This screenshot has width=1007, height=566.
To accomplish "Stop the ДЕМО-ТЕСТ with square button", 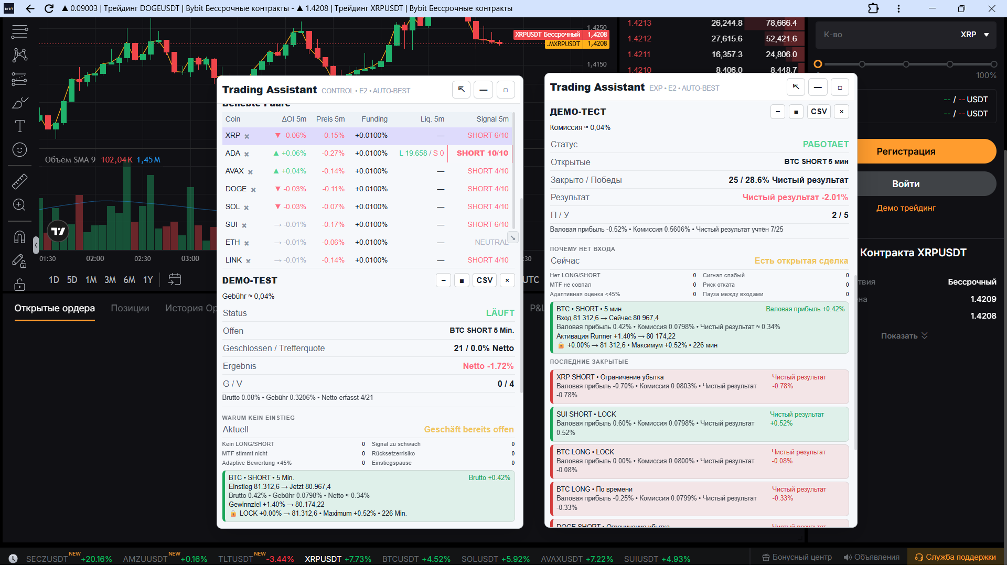I will [x=796, y=112].
